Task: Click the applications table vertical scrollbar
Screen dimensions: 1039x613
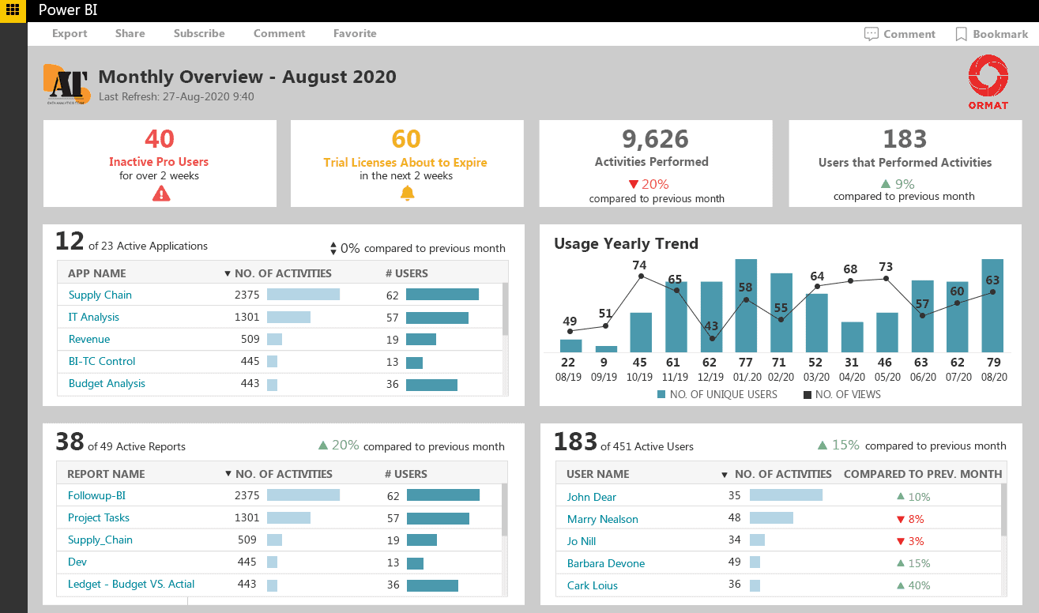Action: (x=505, y=310)
